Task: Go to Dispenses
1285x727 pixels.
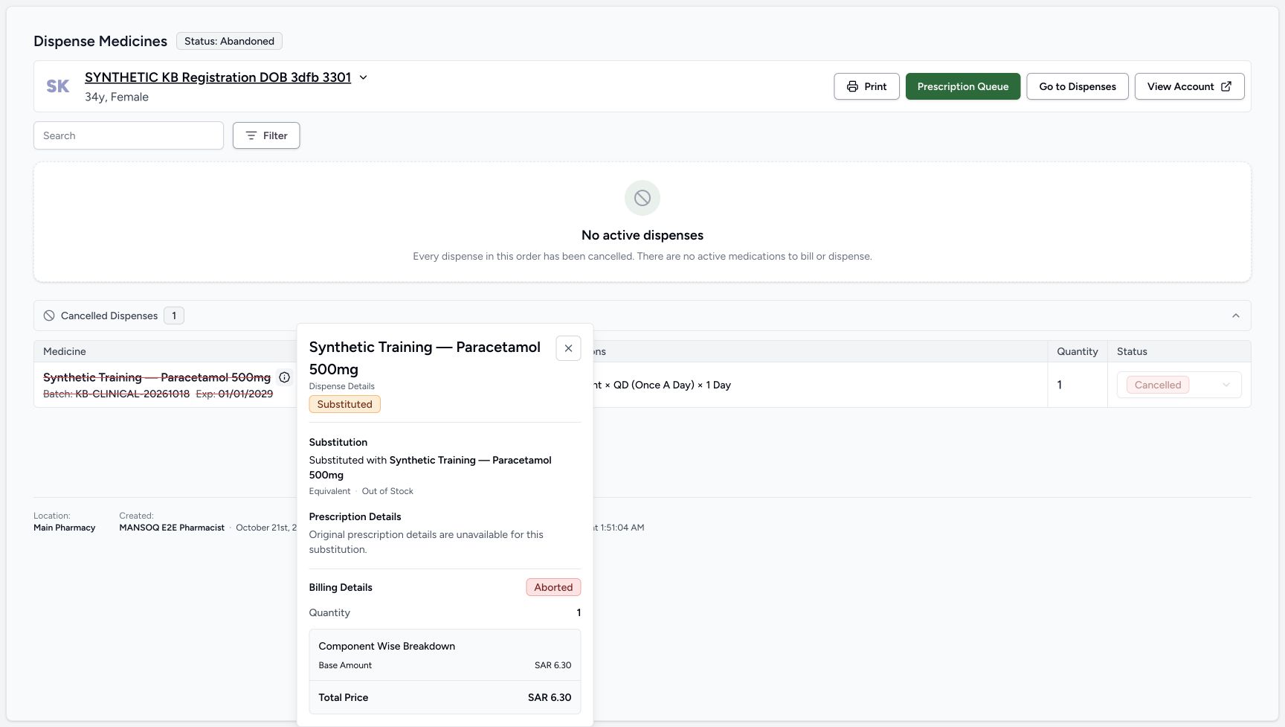Action: 1078,86
